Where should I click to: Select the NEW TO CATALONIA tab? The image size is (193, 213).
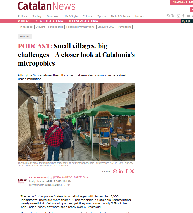point(49,21)
